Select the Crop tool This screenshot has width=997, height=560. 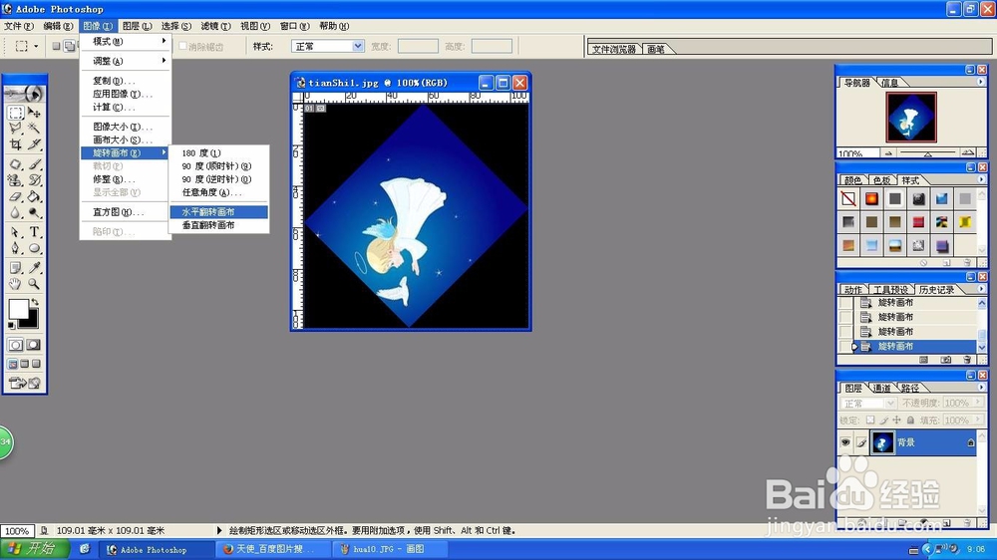coord(16,144)
